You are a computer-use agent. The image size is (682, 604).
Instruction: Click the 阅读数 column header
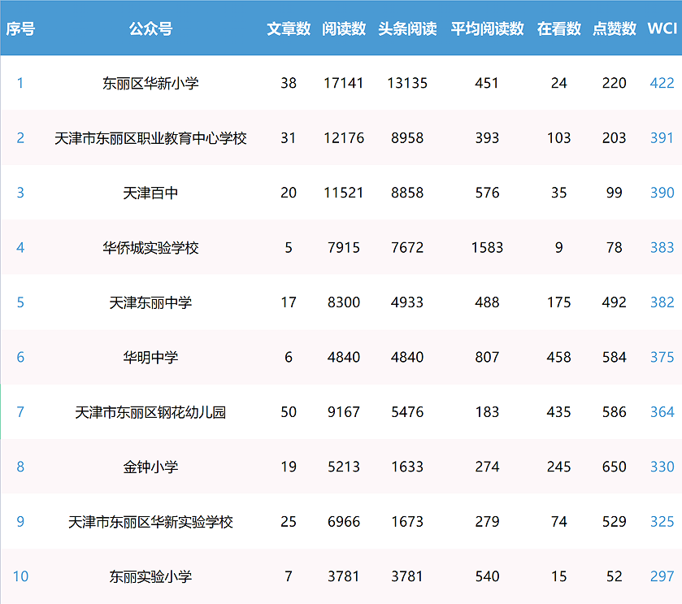click(x=344, y=28)
